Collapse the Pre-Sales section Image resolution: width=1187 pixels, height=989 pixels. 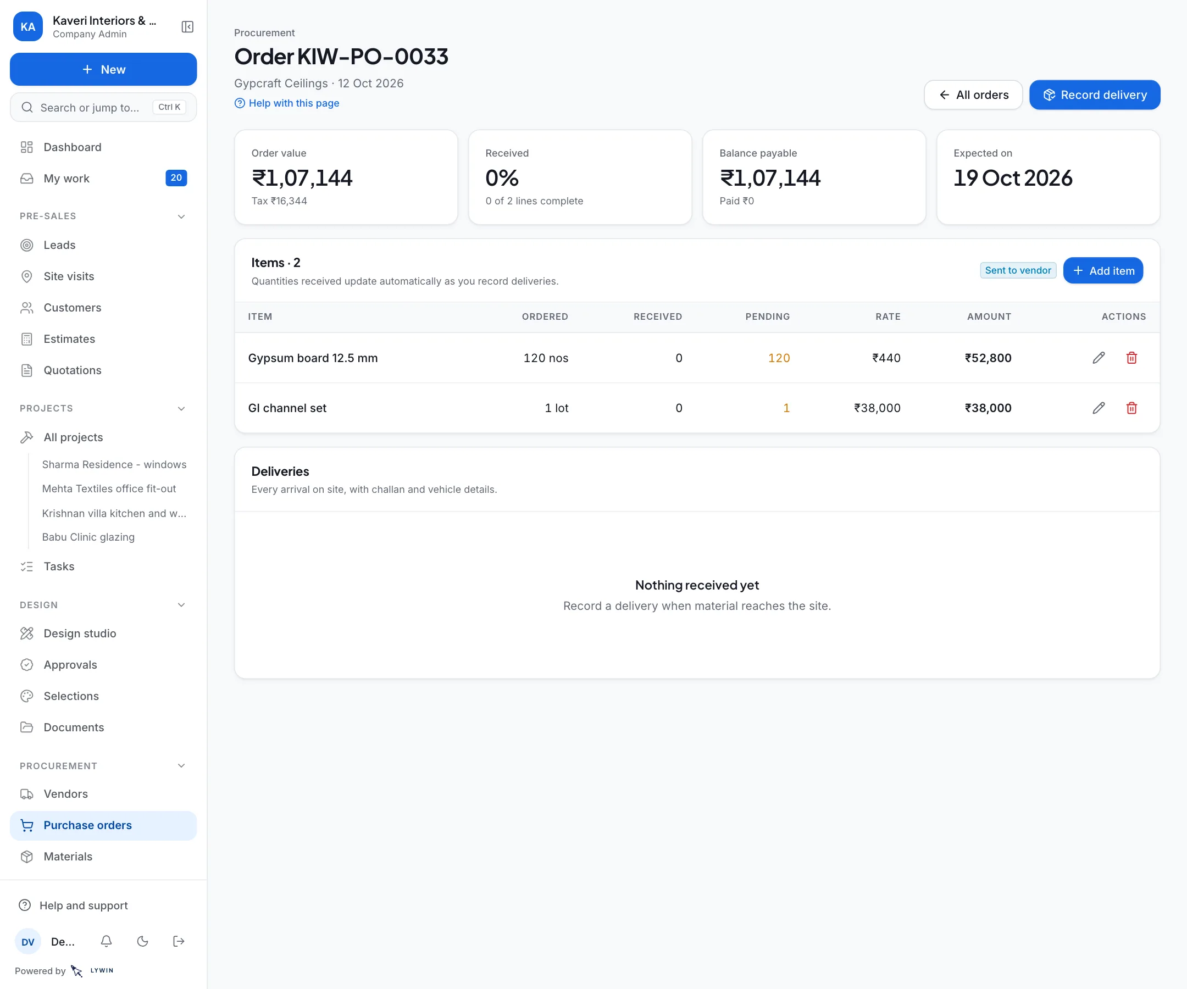pos(181,216)
